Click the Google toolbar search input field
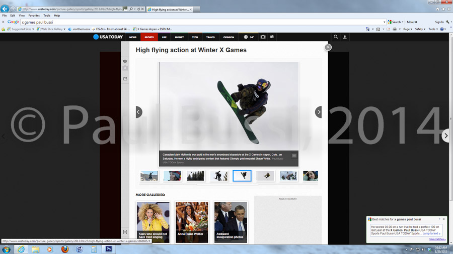 click(201, 22)
